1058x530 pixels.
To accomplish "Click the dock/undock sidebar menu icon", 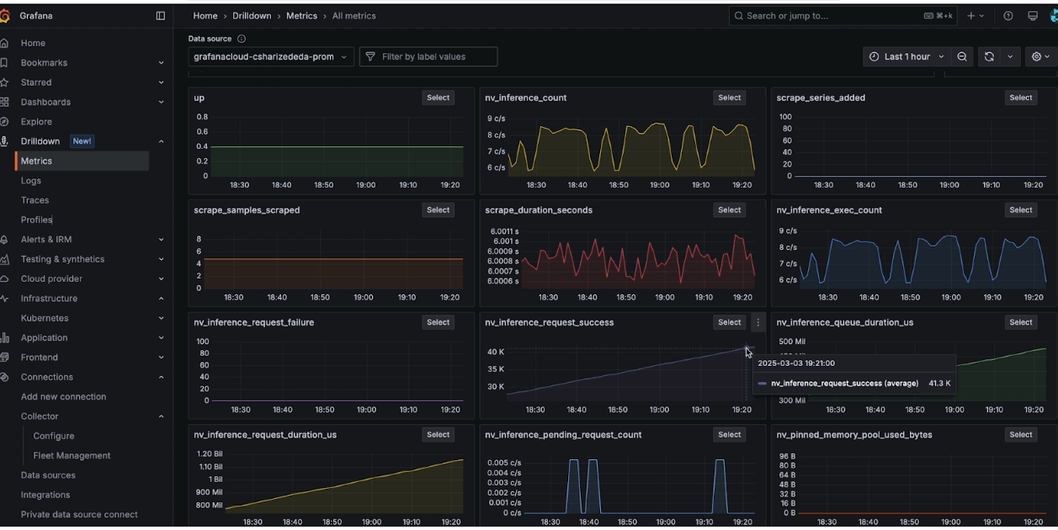I will pyautogui.click(x=161, y=16).
